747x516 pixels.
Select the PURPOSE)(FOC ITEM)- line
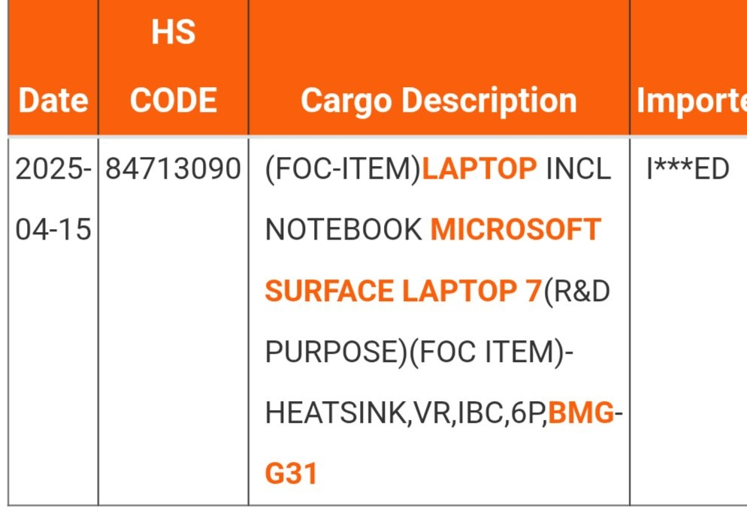point(420,352)
